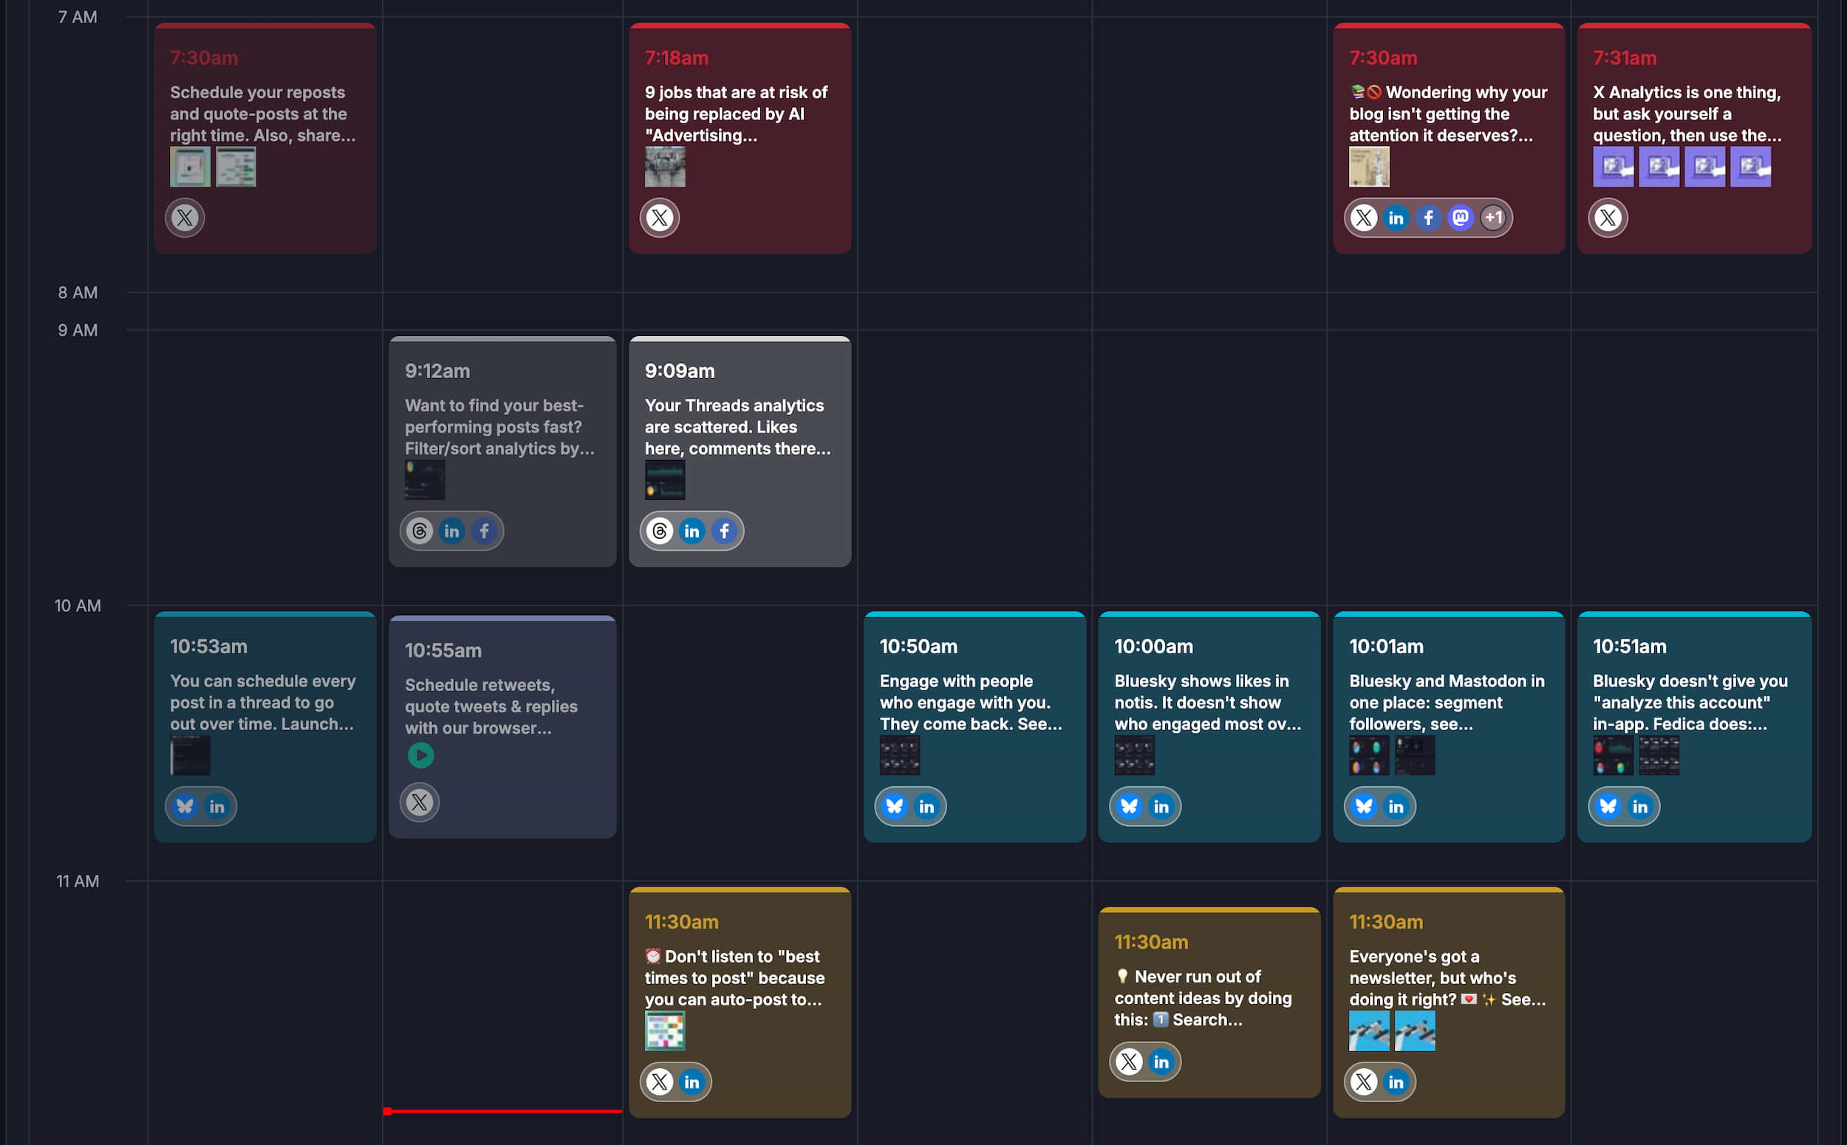This screenshot has height=1145, width=1847.
Task: Open the 9 jobs replaced by AI post
Action: tap(739, 114)
